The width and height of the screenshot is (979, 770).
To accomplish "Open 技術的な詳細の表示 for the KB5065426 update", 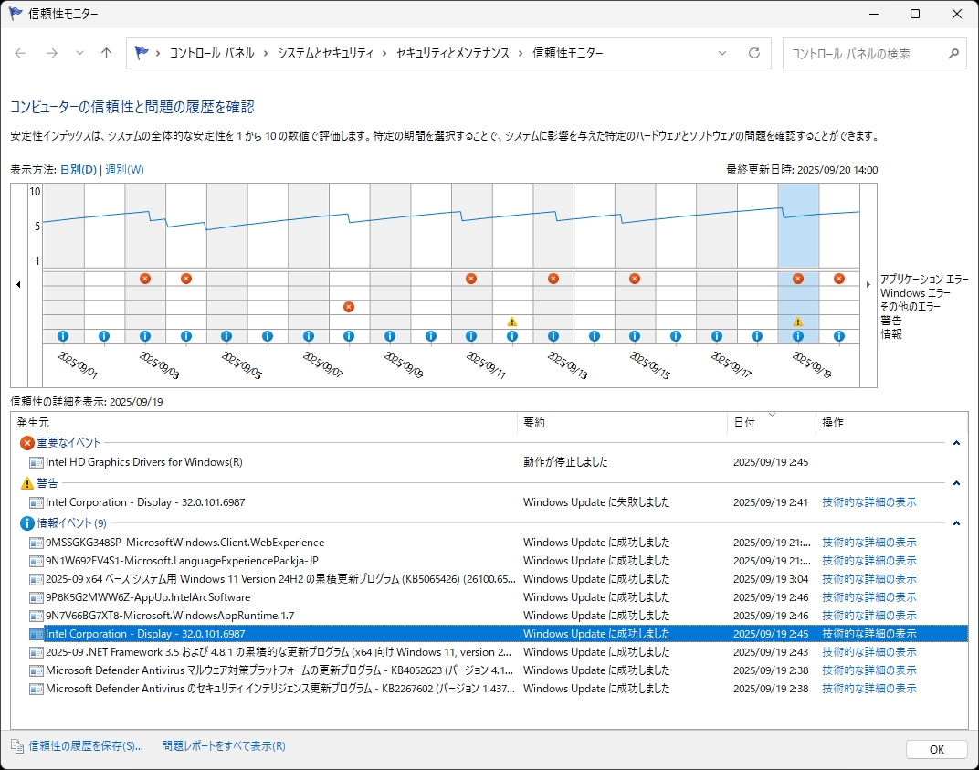I will (x=869, y=579).
